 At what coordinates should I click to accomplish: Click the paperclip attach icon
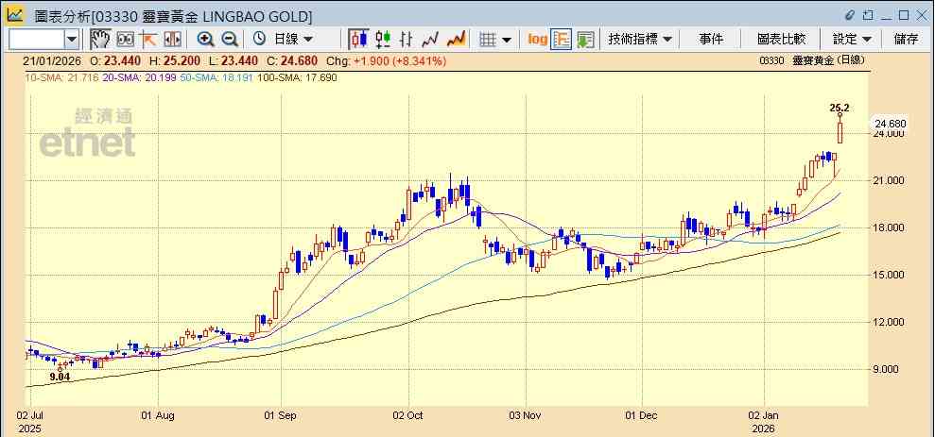click(x=850, y=15)
